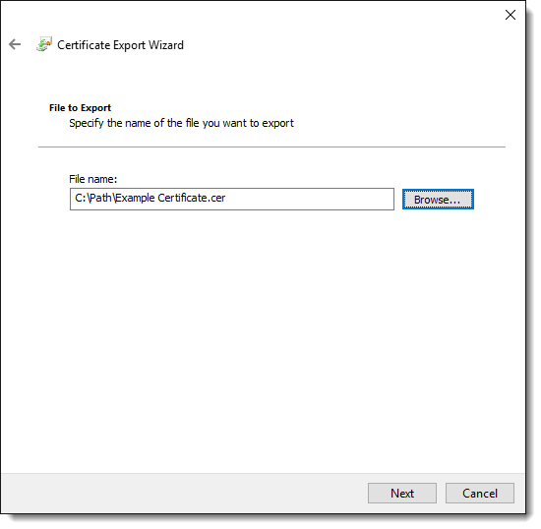Click the "Certificate Export Wizard" title text

(120, 45)
